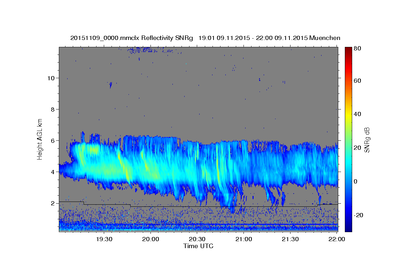
Task: Click the dark red top of colorbar
Action: pyautogui.click(x=348, y=49)
